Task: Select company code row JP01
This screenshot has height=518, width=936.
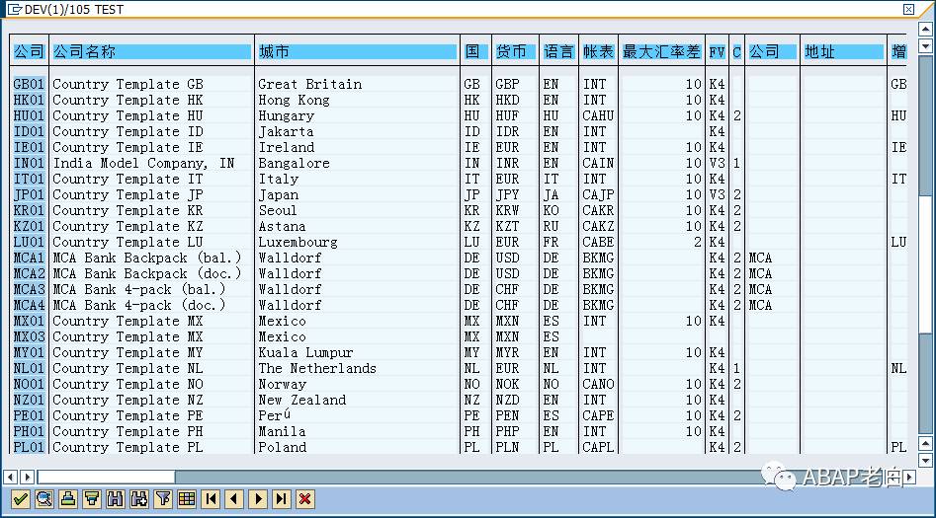Action: [29, 195]
